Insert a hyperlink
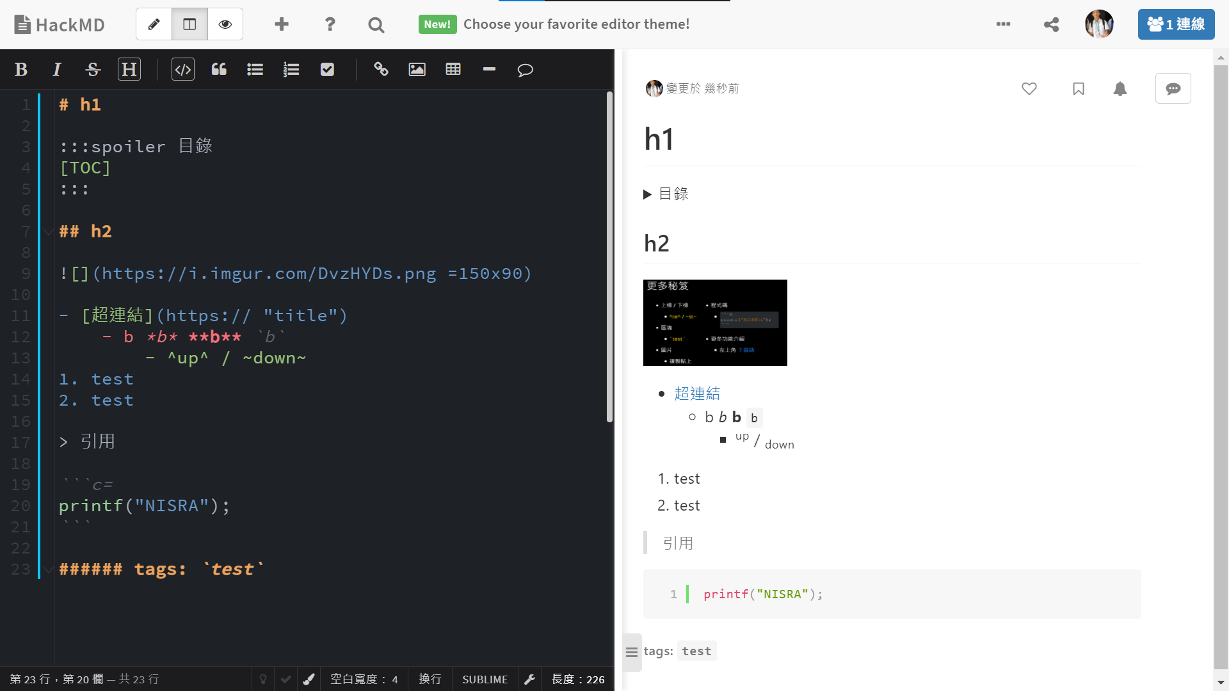This screenshot has width=1229, height=691. (x=381, y=69)
